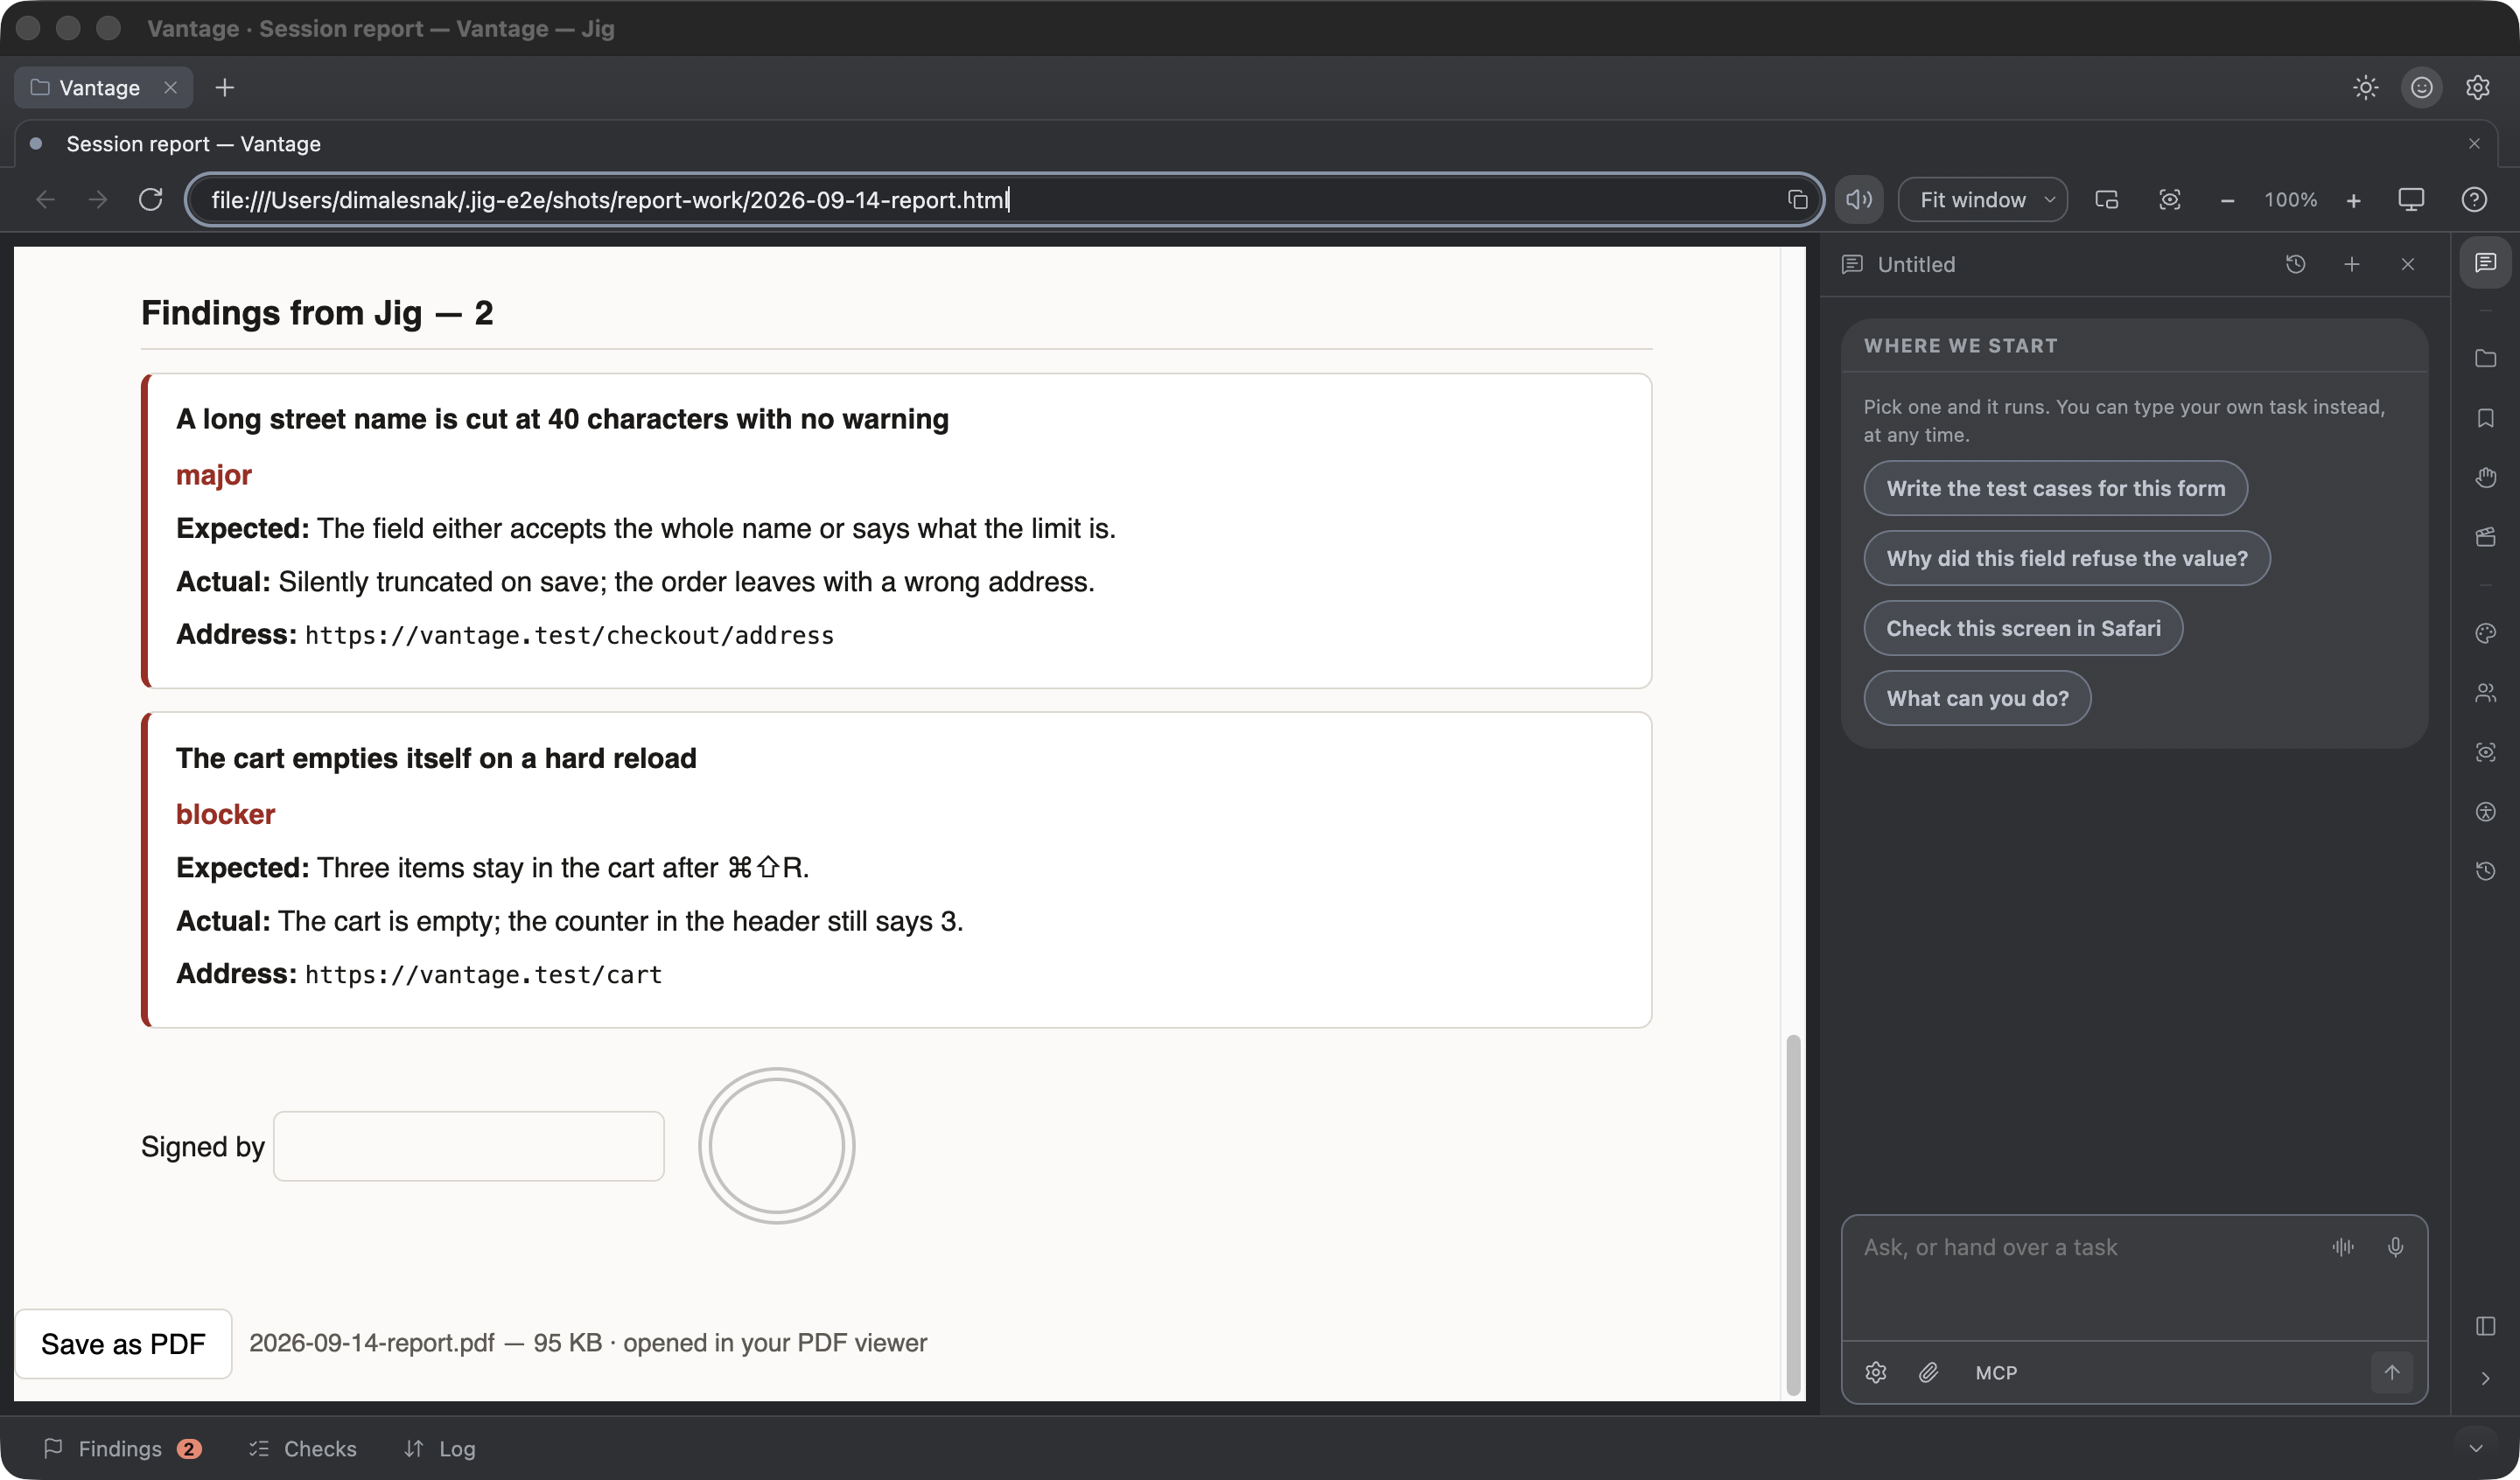2520x1480 pixels.
Task: Open chat settings gear below the input
Action: [x=1875, y=1373]
